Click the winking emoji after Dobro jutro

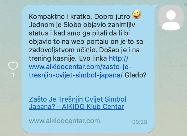136,14
